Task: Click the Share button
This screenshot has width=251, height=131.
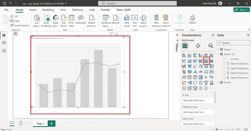Action: click(x=242, y=10)
